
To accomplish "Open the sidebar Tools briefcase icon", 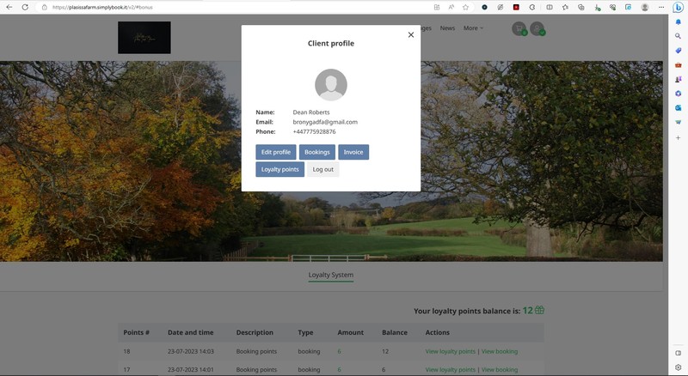I will click(x=678, y=65).
